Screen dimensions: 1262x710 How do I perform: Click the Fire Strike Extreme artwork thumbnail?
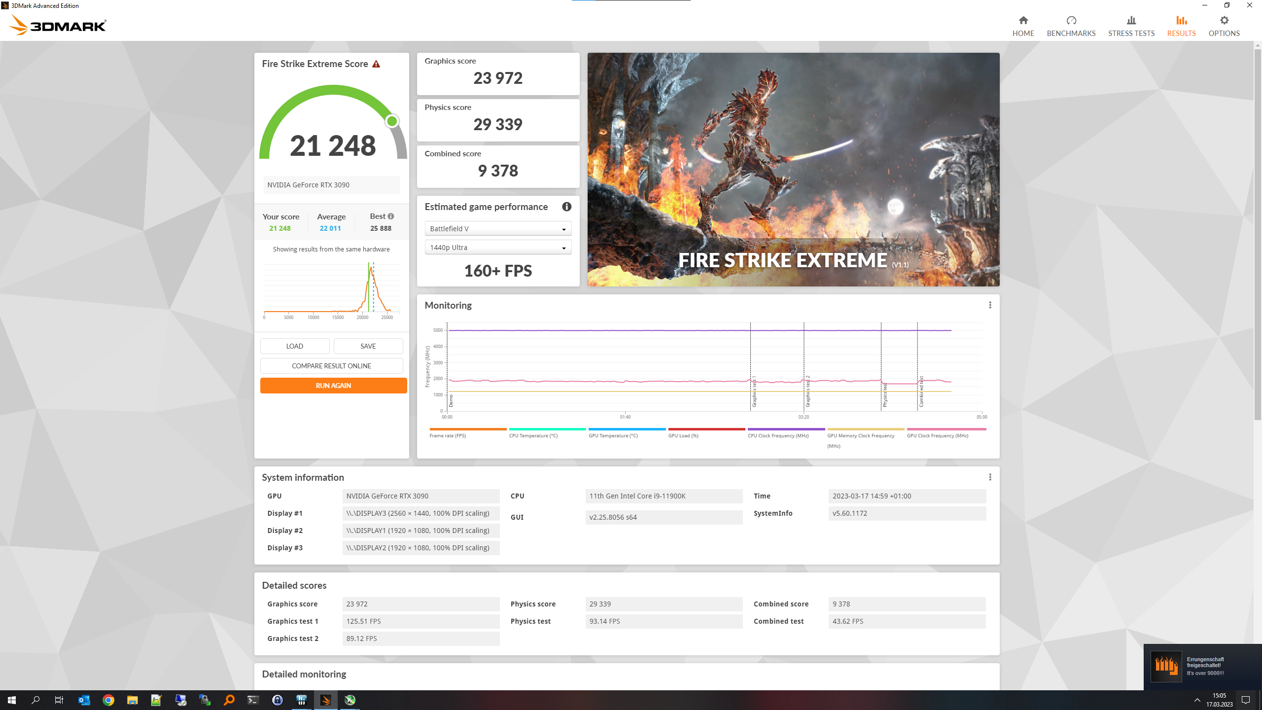[793, 169]
